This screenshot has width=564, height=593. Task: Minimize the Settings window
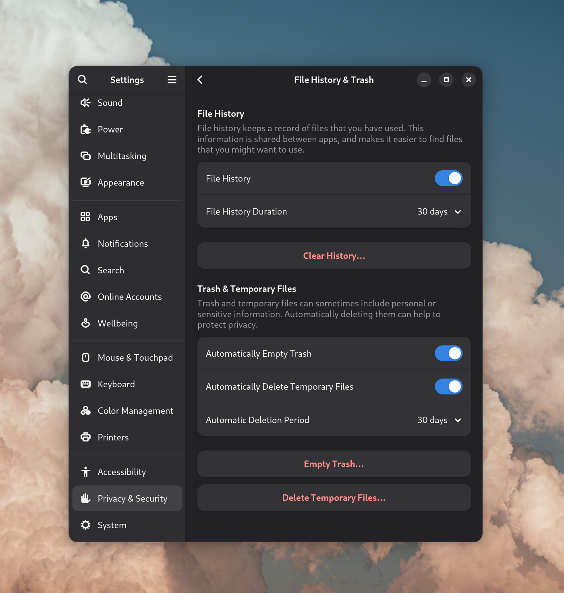424,80
